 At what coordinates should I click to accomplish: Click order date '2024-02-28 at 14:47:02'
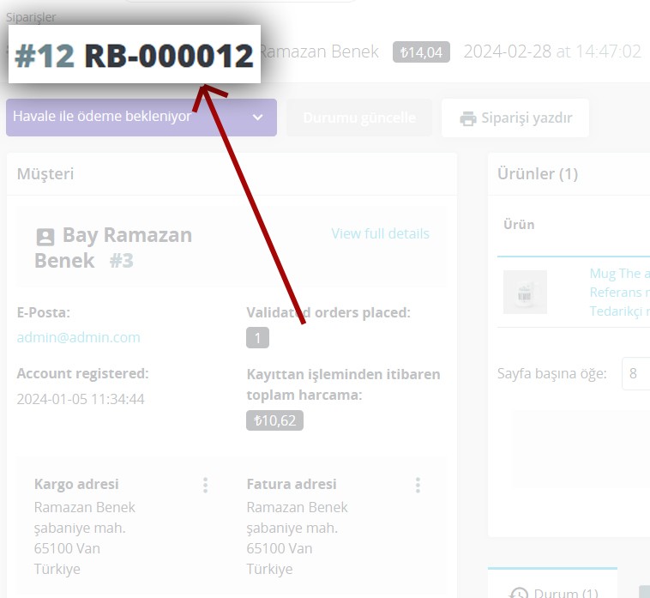click(552, 51)
